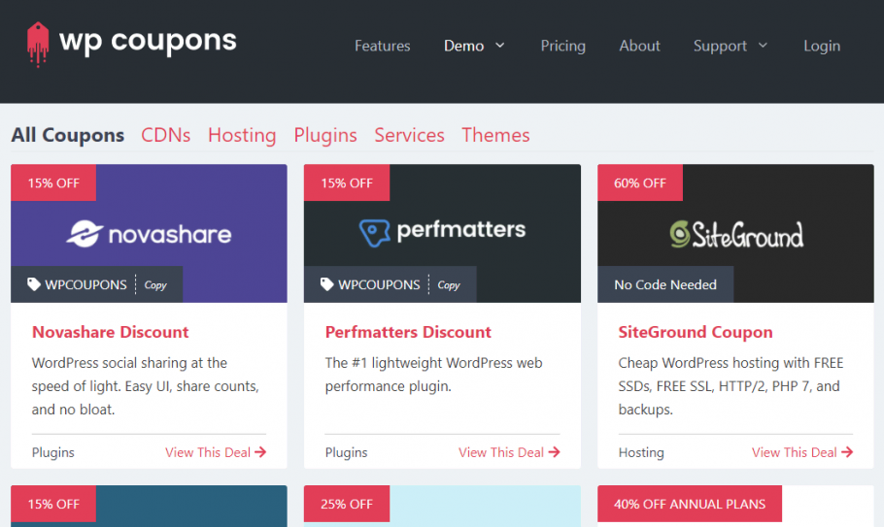The image size is (884, 527).
Task: Click arrow icon beside SiteGround View This Deal
Action: tap(847, 452)
